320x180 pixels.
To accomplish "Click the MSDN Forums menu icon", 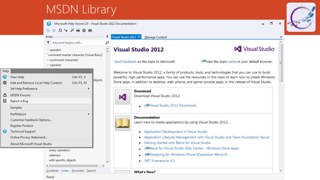I will [x=5, y=95].
